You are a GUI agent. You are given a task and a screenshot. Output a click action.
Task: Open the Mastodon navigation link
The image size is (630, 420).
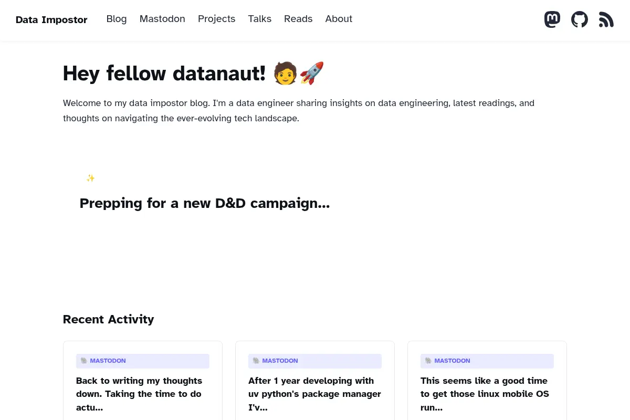point(162,19)
